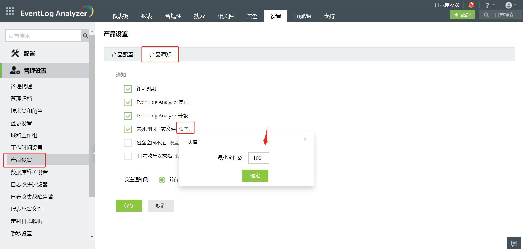Click the 保存 button
This screenshot has width=523, height=249.
129,206
